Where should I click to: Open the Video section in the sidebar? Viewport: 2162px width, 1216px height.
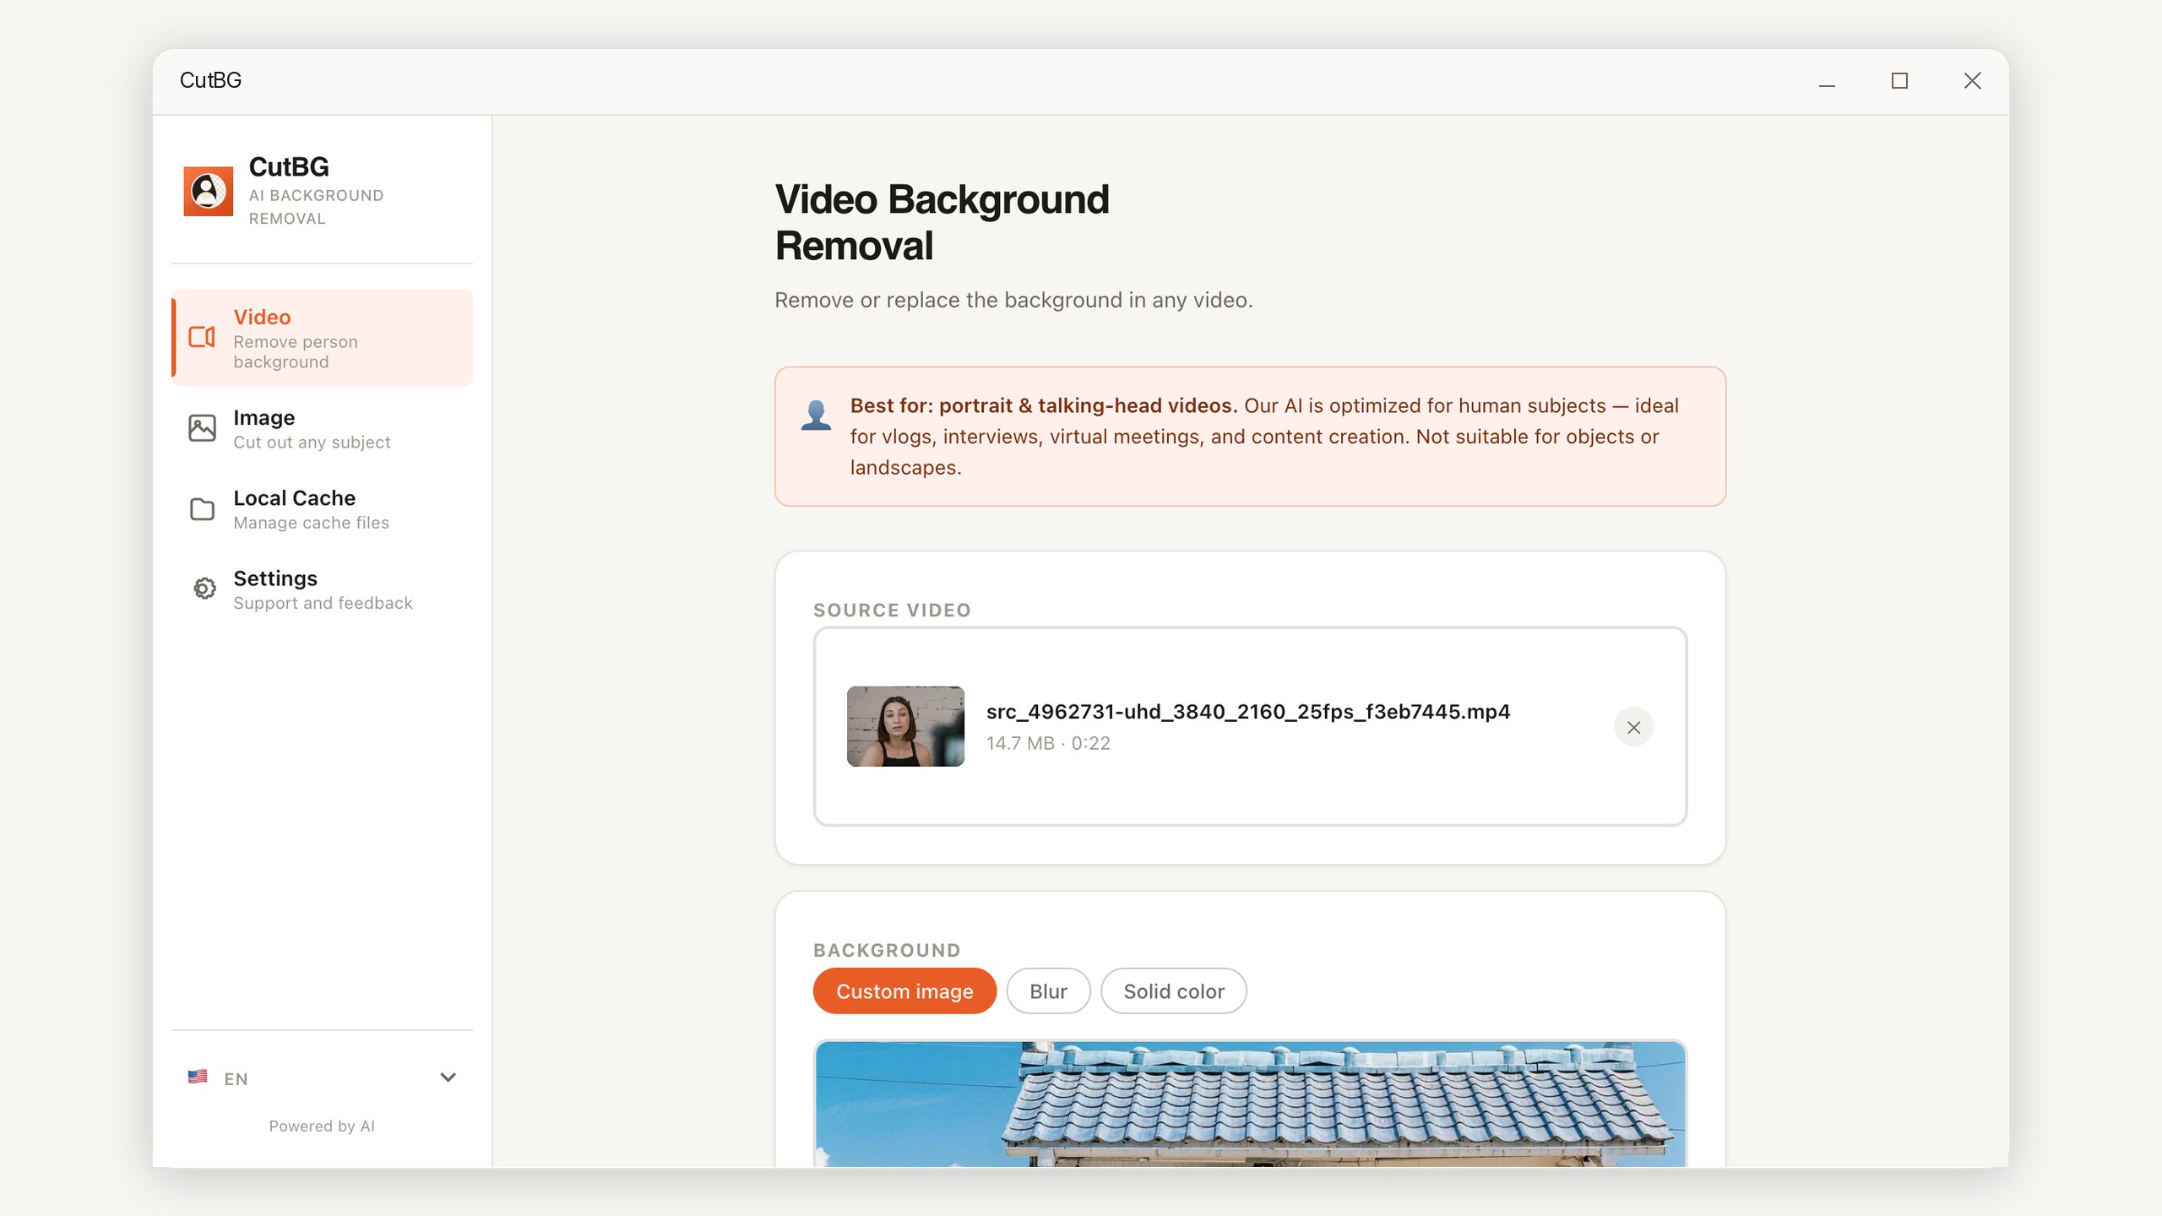tap(322, 338)
